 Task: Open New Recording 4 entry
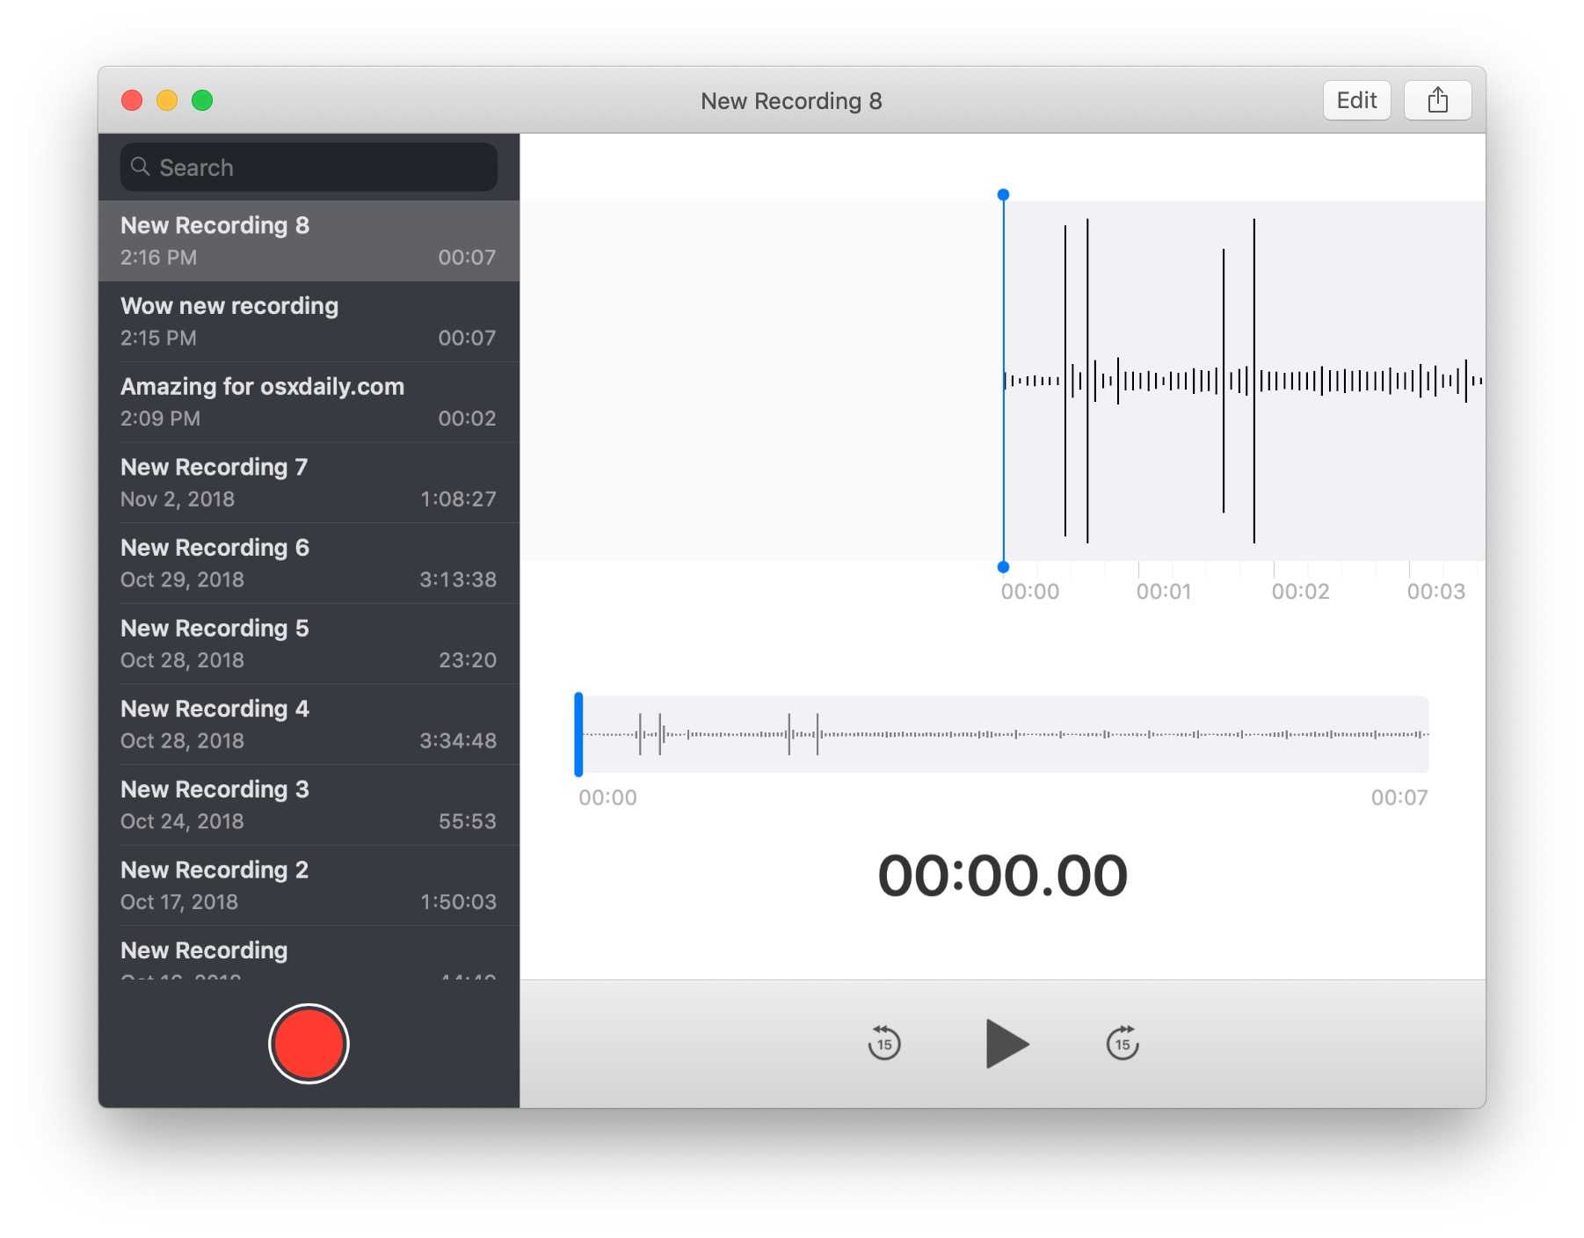point(309,725)
